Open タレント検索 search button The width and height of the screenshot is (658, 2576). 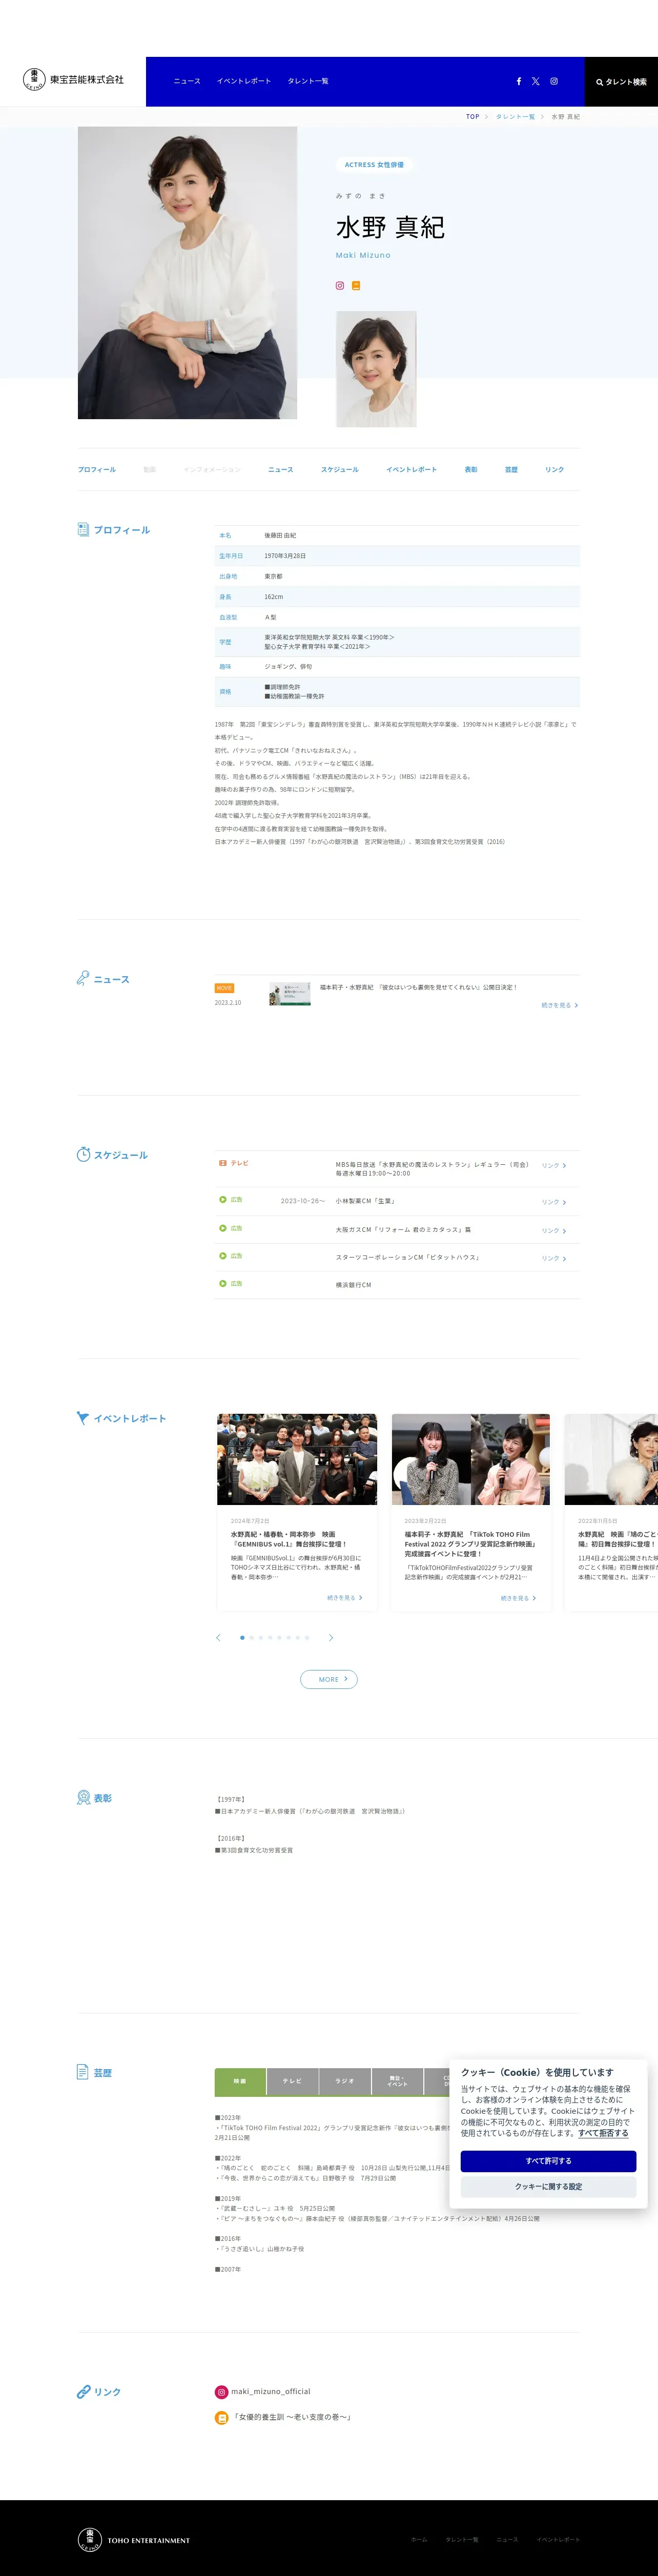[621, 82]
